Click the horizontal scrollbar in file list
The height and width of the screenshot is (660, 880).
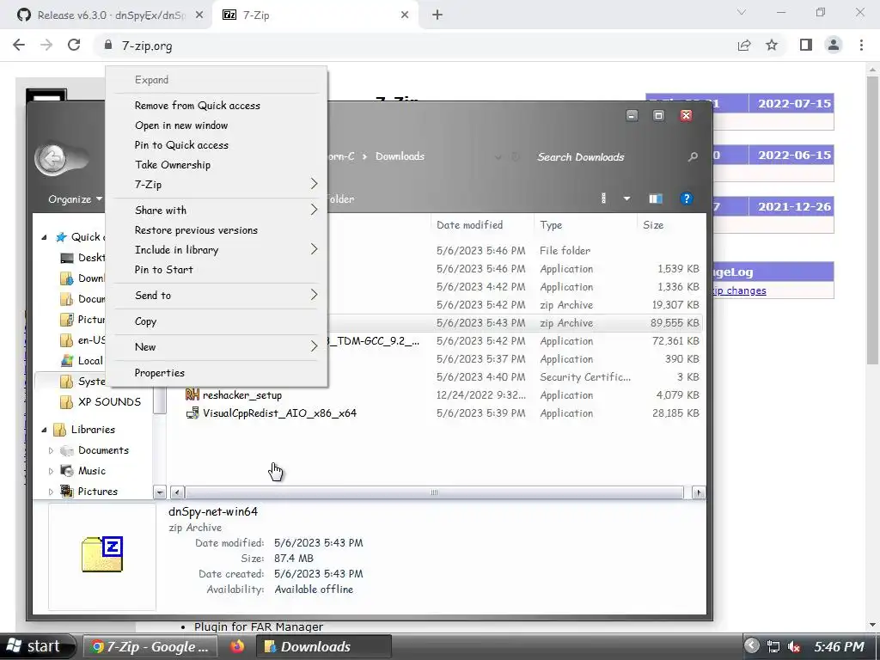coord(434,492)
